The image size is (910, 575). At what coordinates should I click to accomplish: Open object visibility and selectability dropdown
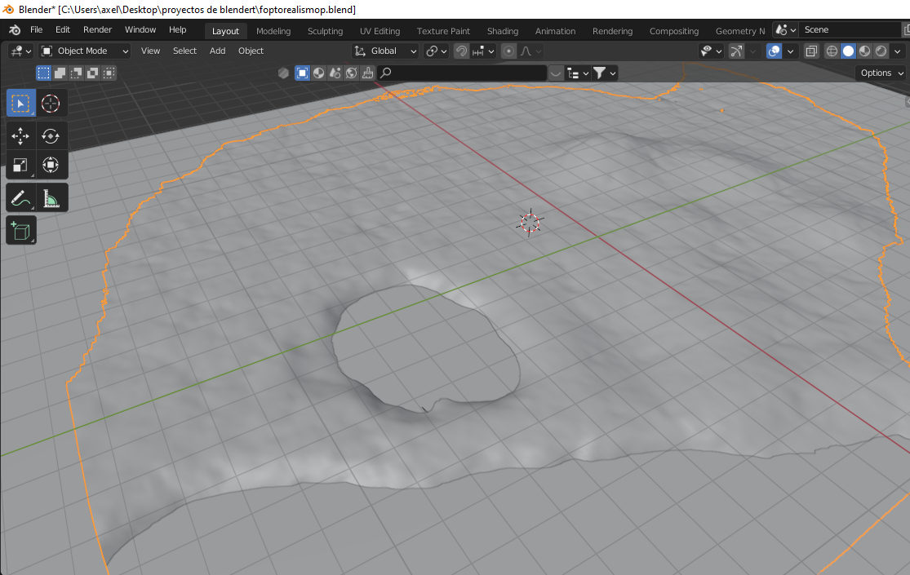point(712,51)
